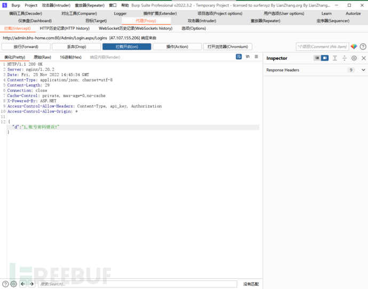Toggle the message editor word-wrap icon
Screen dimensions: 368x289
pyautogui.click(x=239, y=57)
